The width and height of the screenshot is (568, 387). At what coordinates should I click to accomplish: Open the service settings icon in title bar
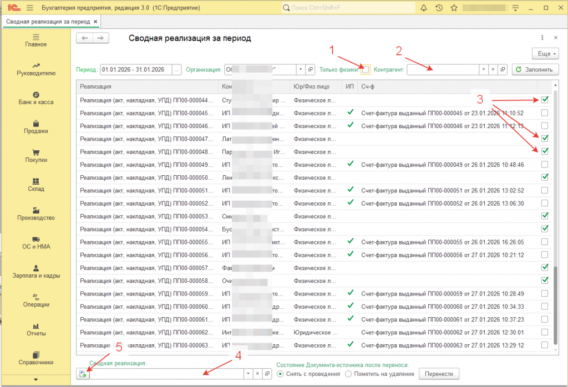tap(515, 8)
